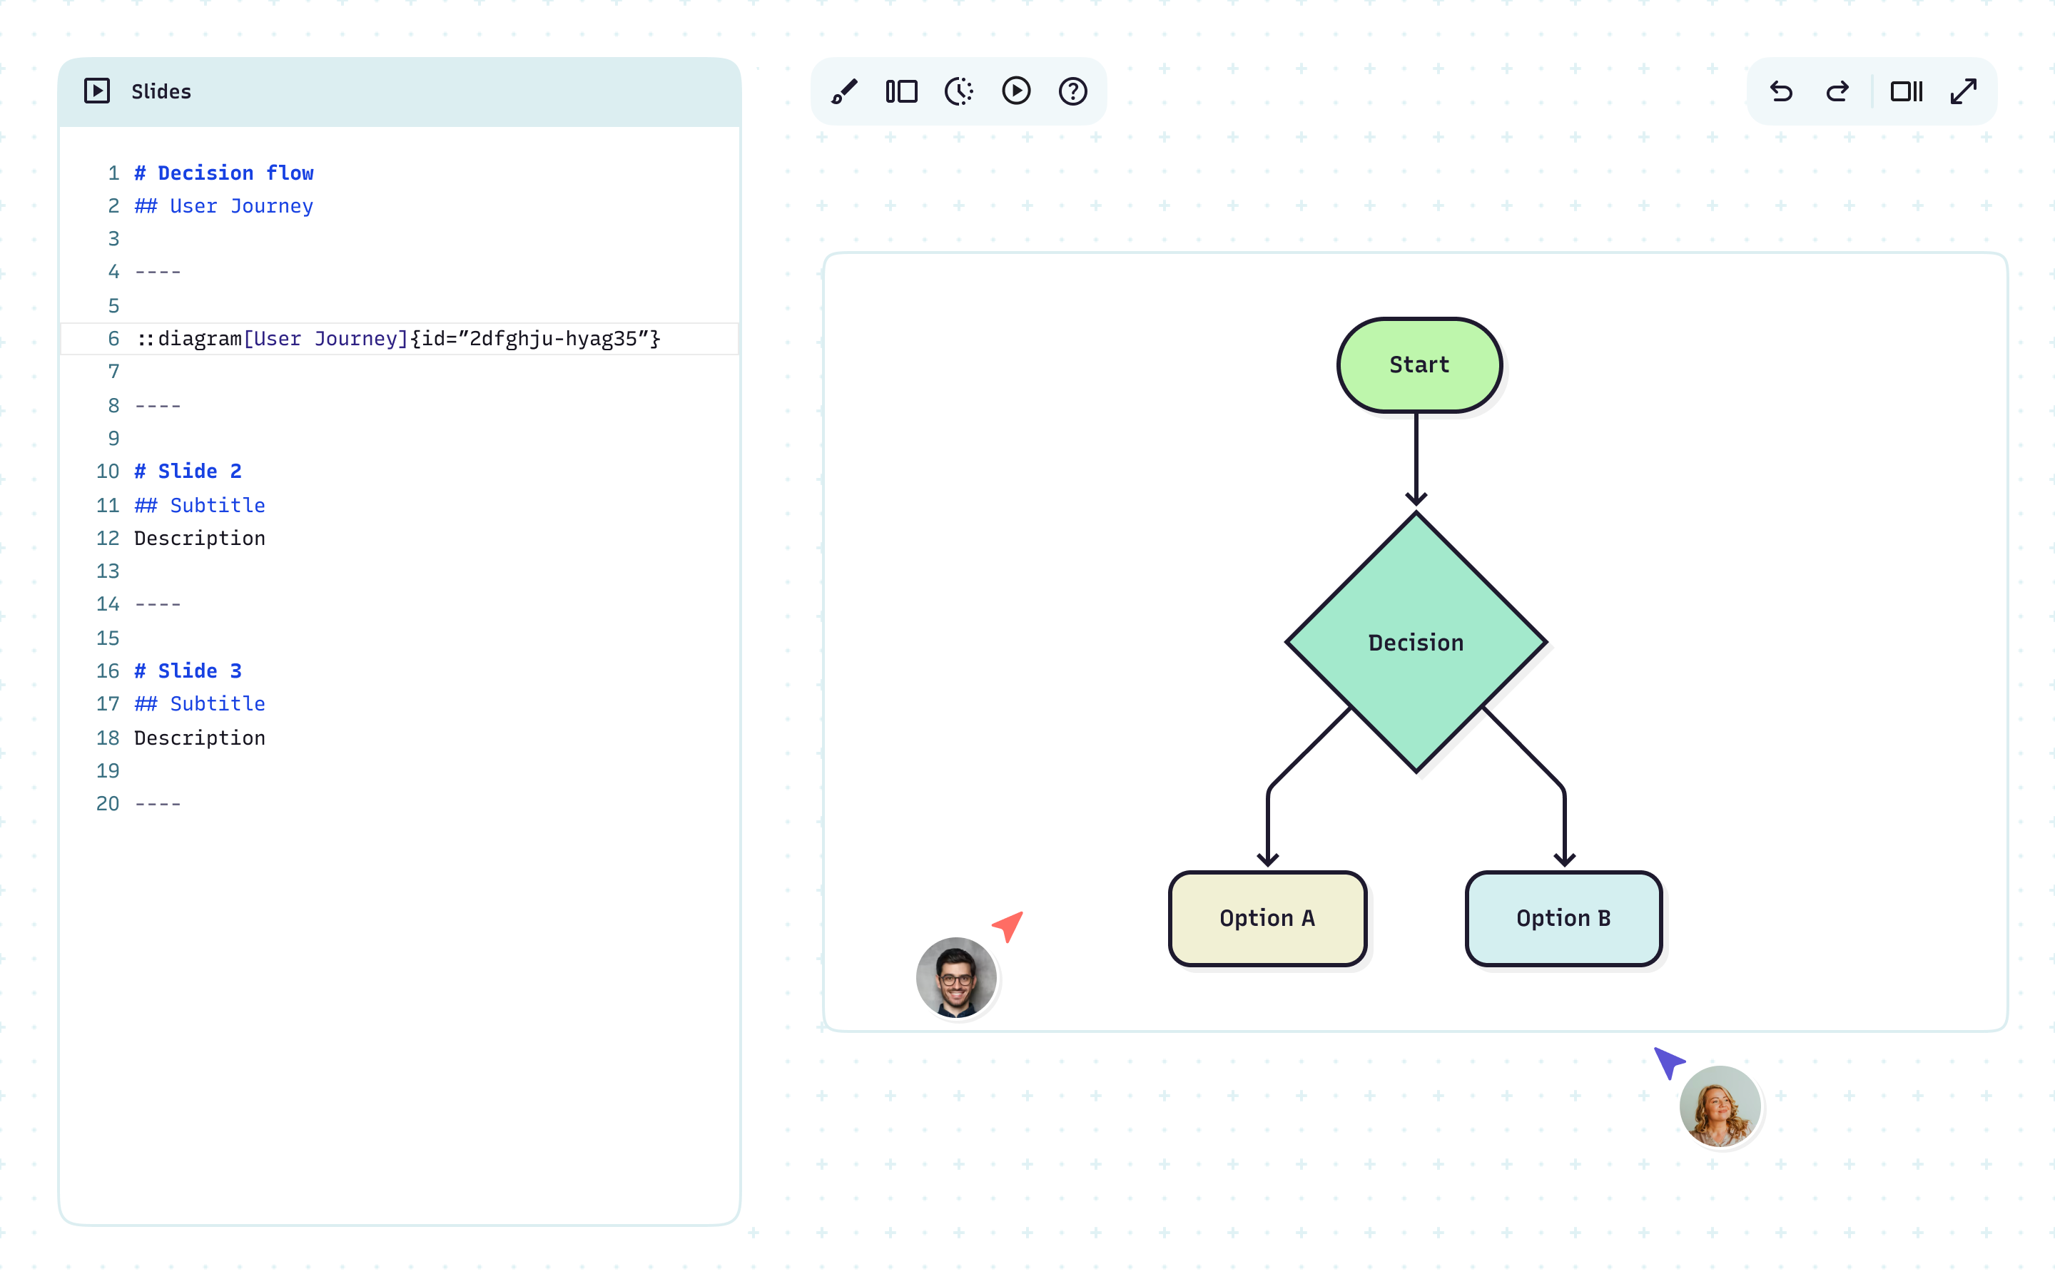This screenshot has width=2055, height=1284.
Task: Start presentation with play circle icon
Action: 1015,91
